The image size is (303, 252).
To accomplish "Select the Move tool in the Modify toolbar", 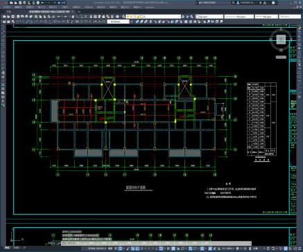I will tap(300, 48).
